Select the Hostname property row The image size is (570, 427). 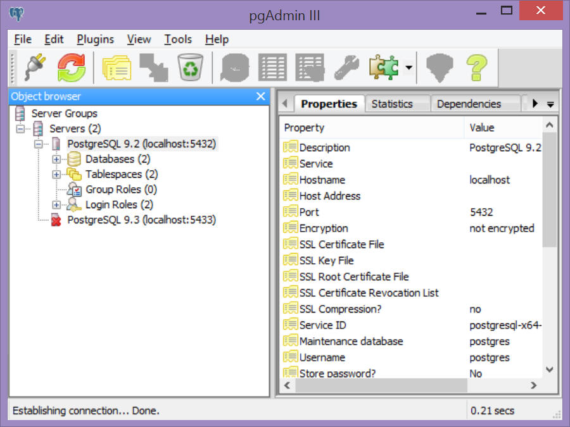pos(412,180)
